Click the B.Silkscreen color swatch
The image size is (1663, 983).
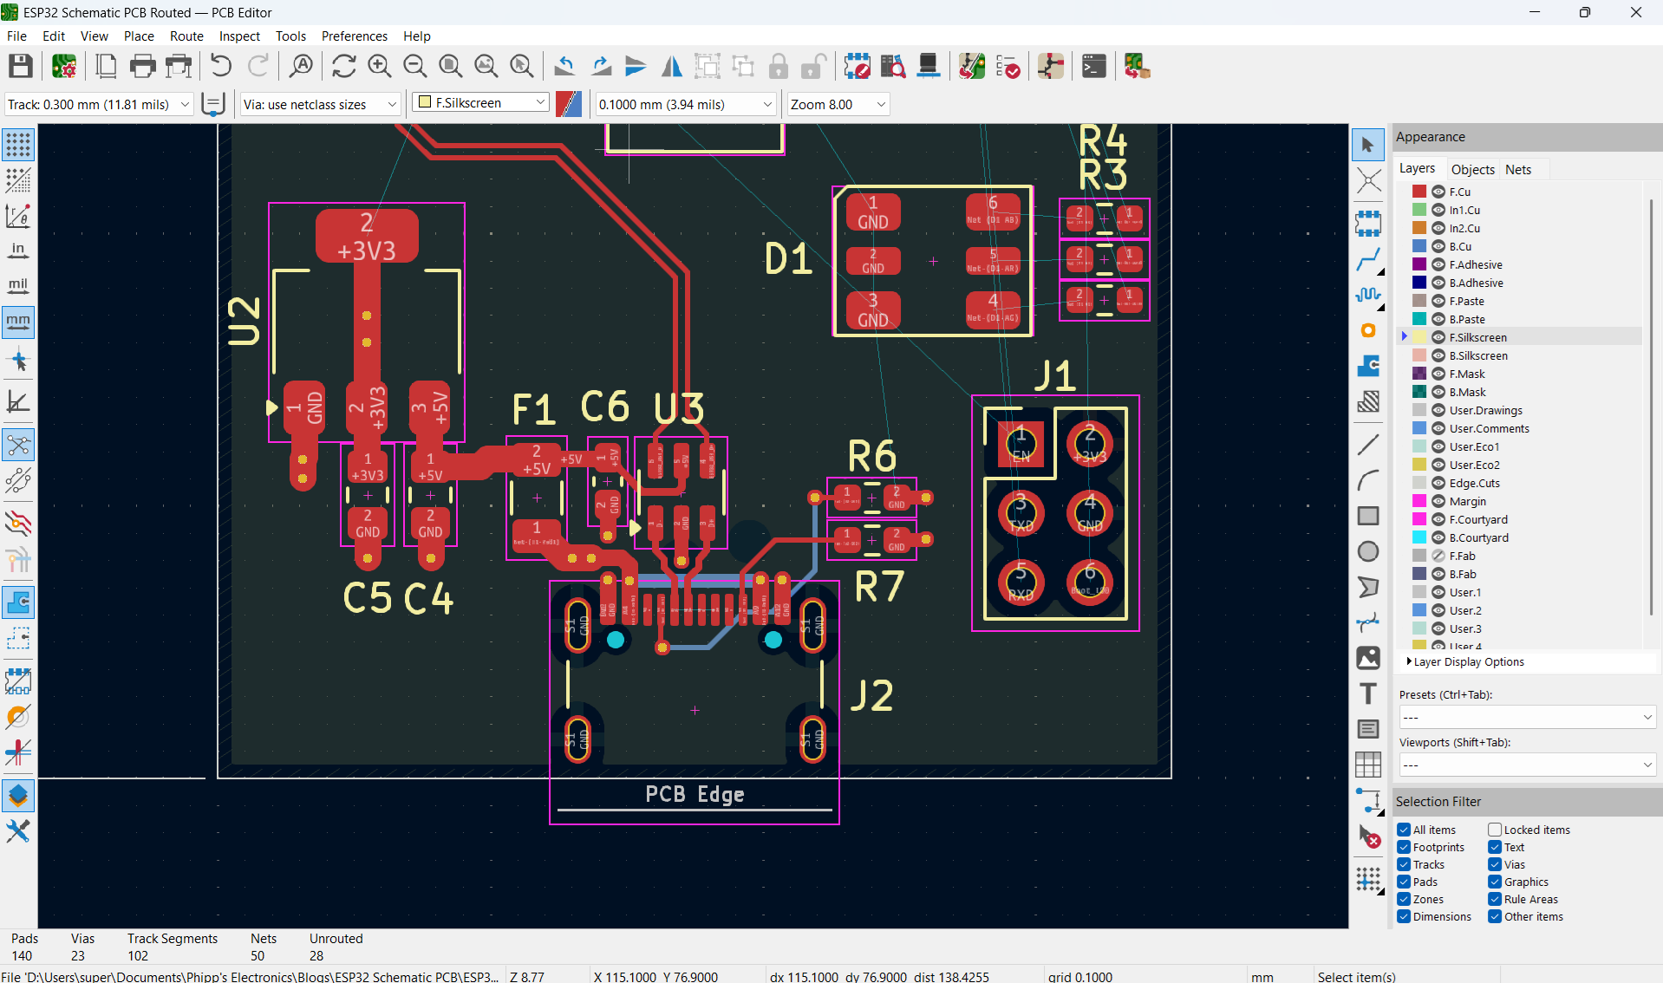[1419, 355]
